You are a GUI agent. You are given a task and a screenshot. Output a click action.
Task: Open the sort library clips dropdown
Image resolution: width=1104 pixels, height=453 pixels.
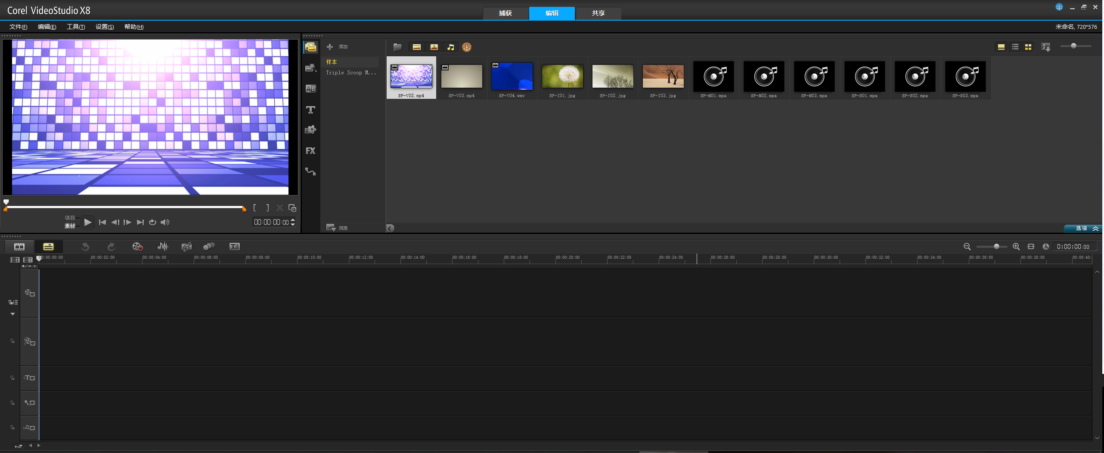click(1045, 47)
